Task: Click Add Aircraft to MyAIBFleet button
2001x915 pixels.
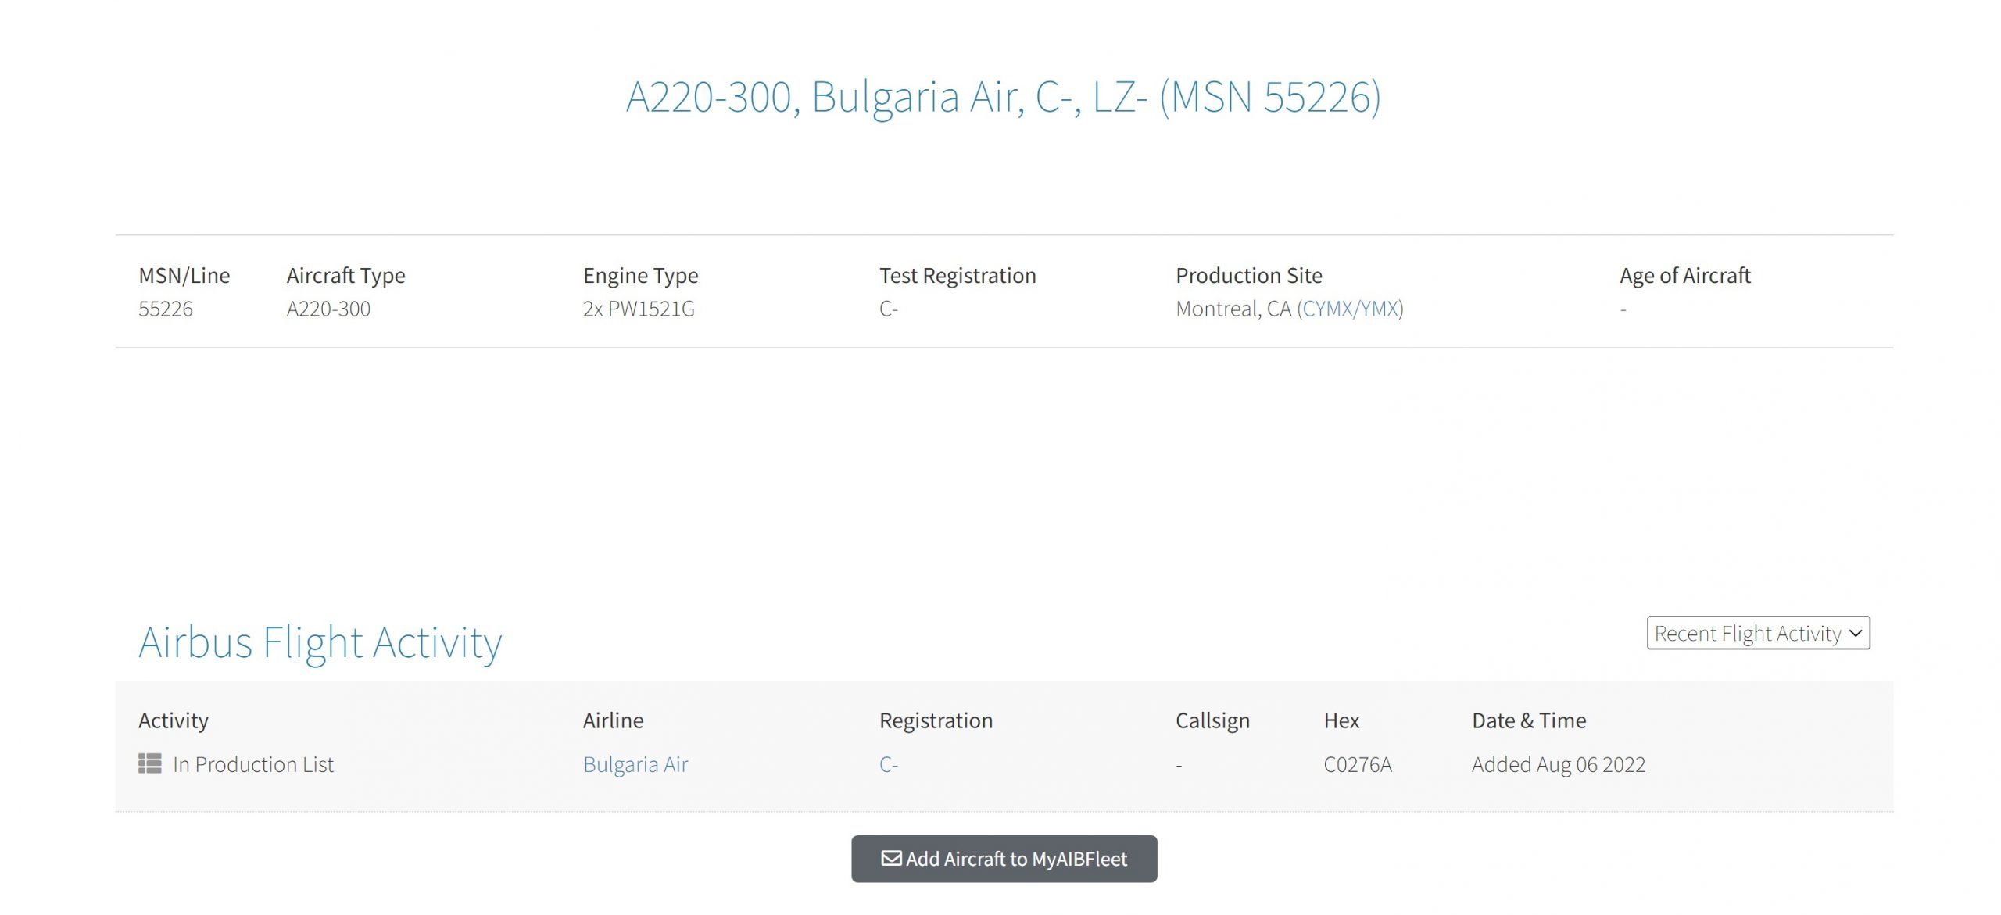Action: click(x=1004, y=858)
